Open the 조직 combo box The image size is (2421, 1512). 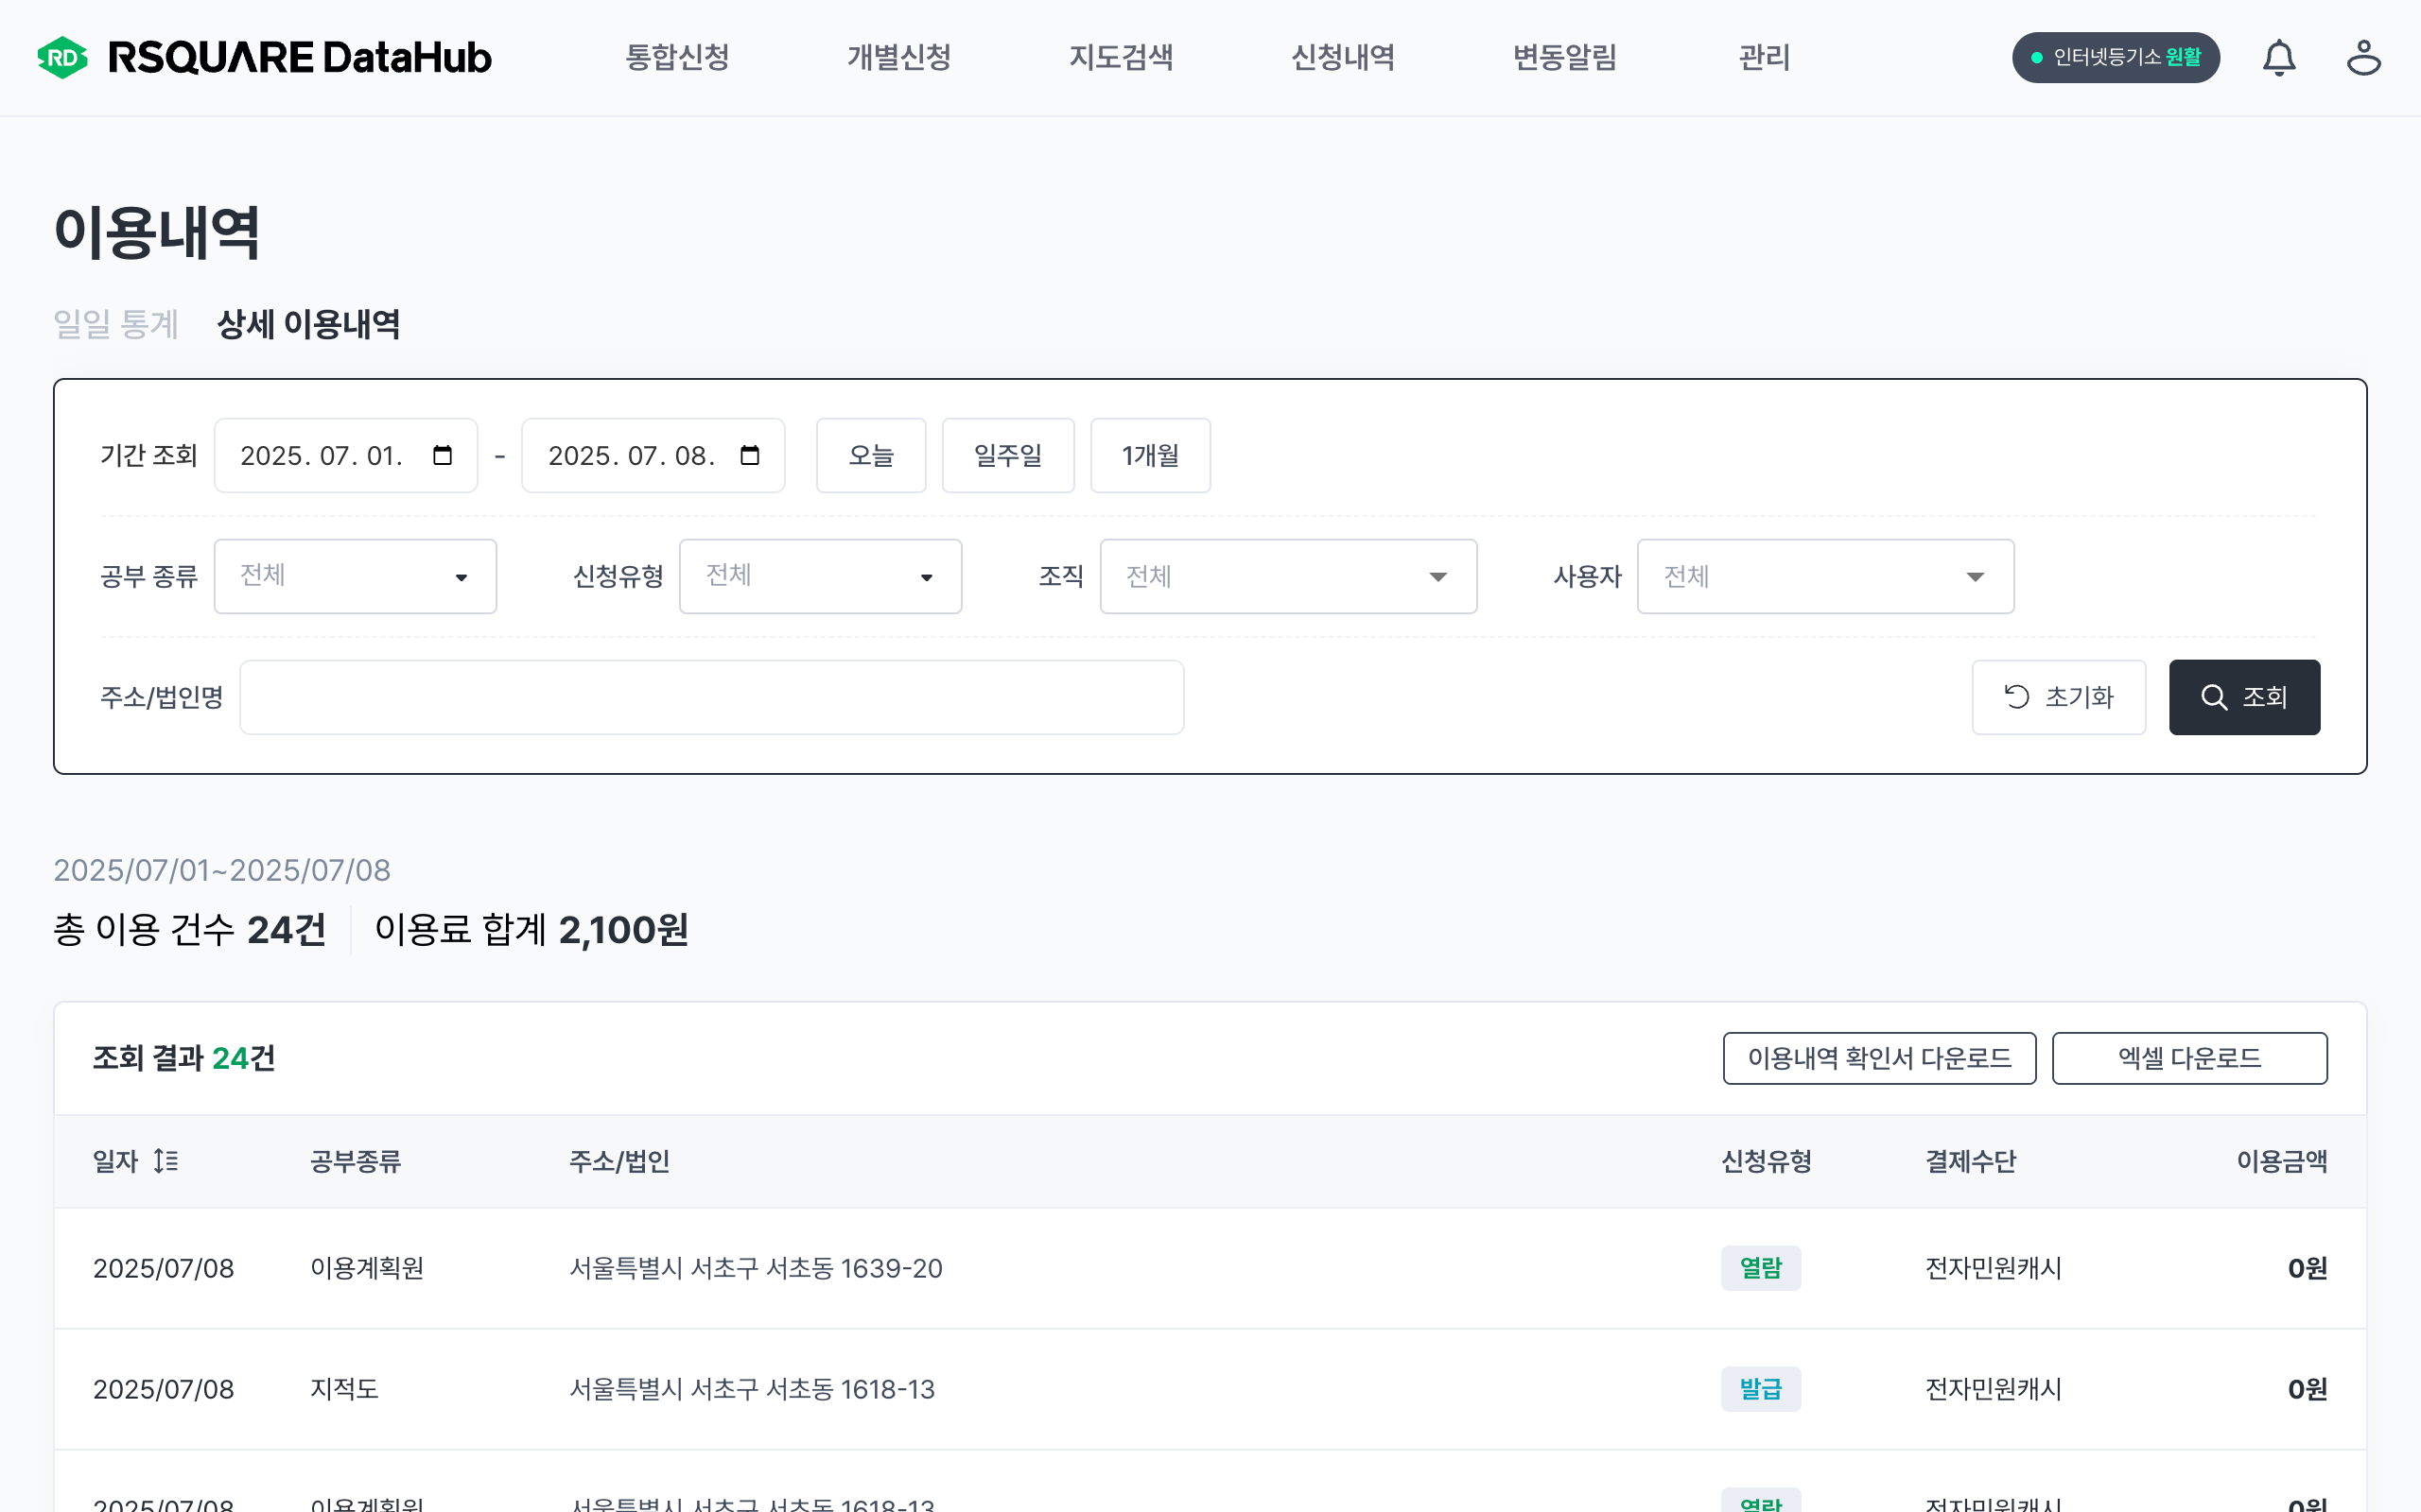(x=1287, y=576)
